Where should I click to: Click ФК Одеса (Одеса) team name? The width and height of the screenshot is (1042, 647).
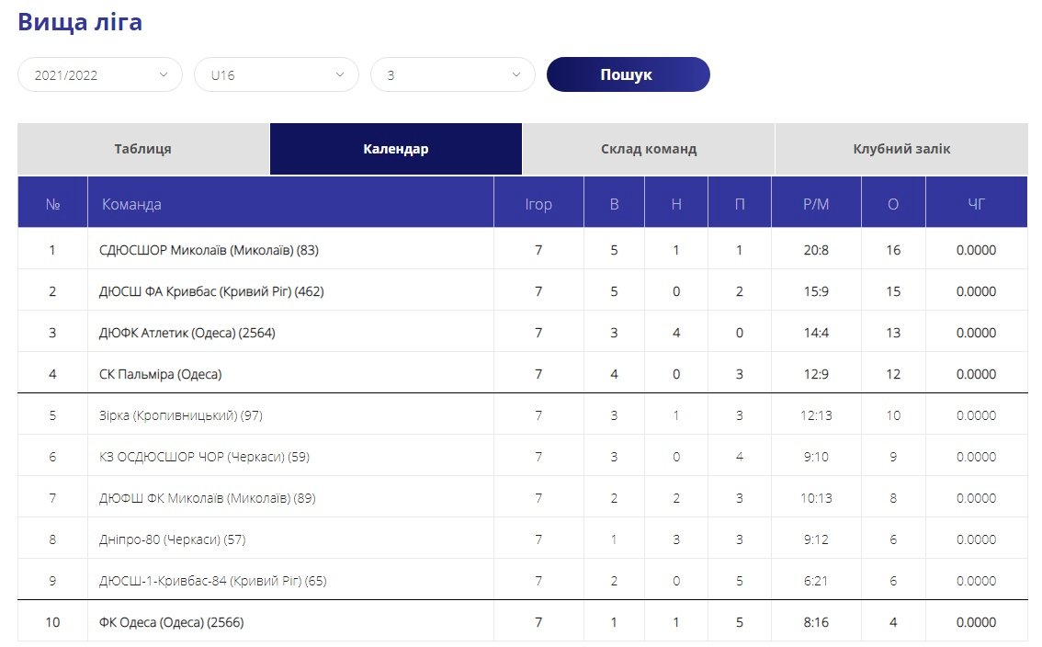(x=171, y=622)
